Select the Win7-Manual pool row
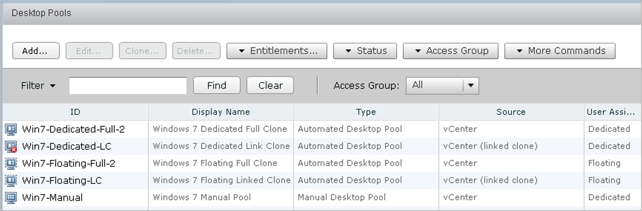 (x=321, y=197)
